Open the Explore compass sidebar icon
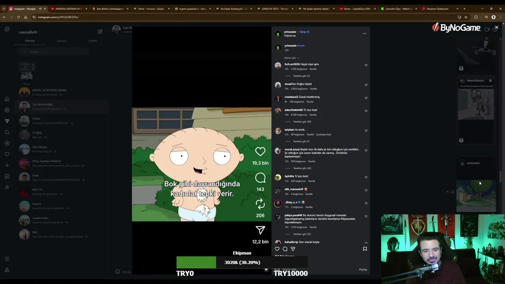 (x=7, y=143)
